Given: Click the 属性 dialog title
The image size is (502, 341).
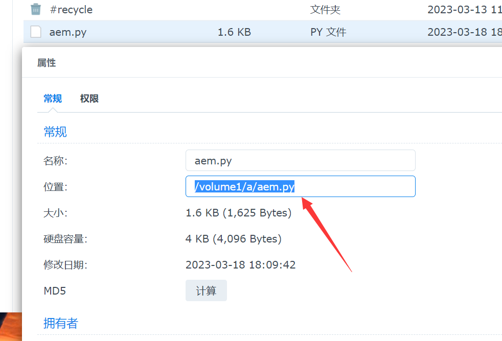Looking at the screenshot, I should 47,63.
